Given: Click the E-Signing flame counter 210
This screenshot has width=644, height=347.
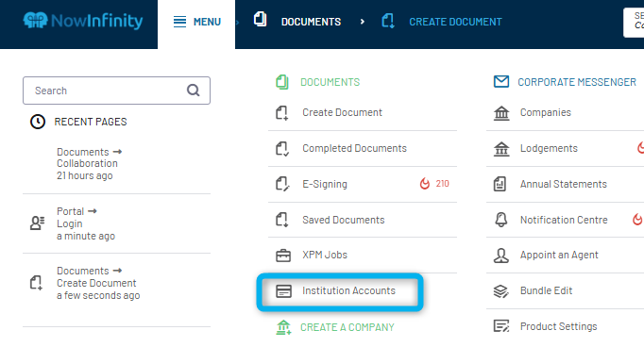Looking at the screenshot, I should (x=434, y=183).
